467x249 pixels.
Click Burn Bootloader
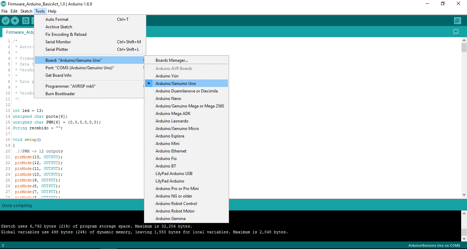(x=60, y=94)
